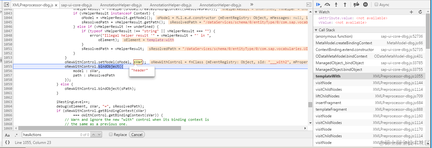Collapse the Watch section
This screenshot has width=432, height=148.
point(316,12)
